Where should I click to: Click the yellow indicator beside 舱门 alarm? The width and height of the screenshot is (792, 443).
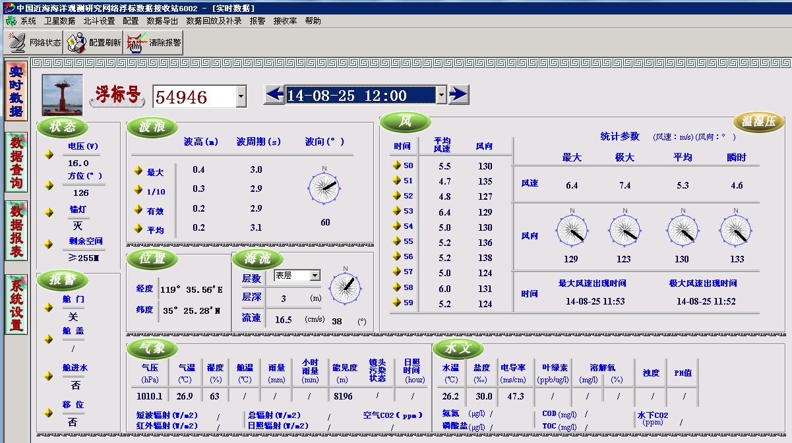pyautogui.click(x=49, y=308)
